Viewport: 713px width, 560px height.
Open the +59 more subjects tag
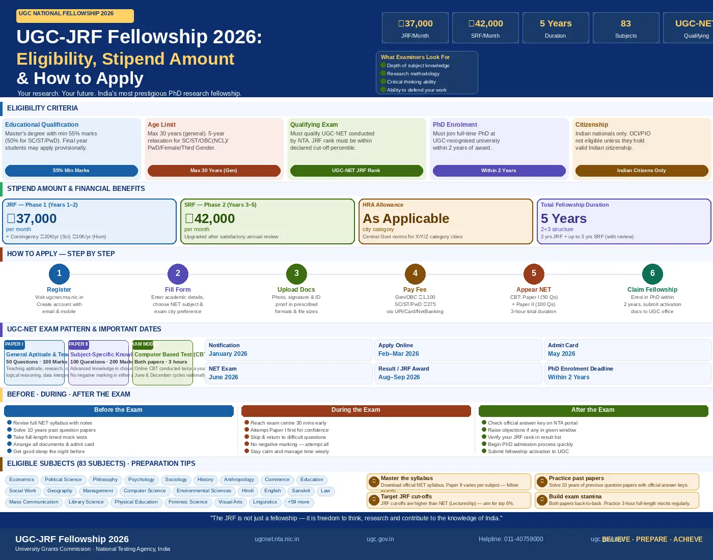[298, 502]
